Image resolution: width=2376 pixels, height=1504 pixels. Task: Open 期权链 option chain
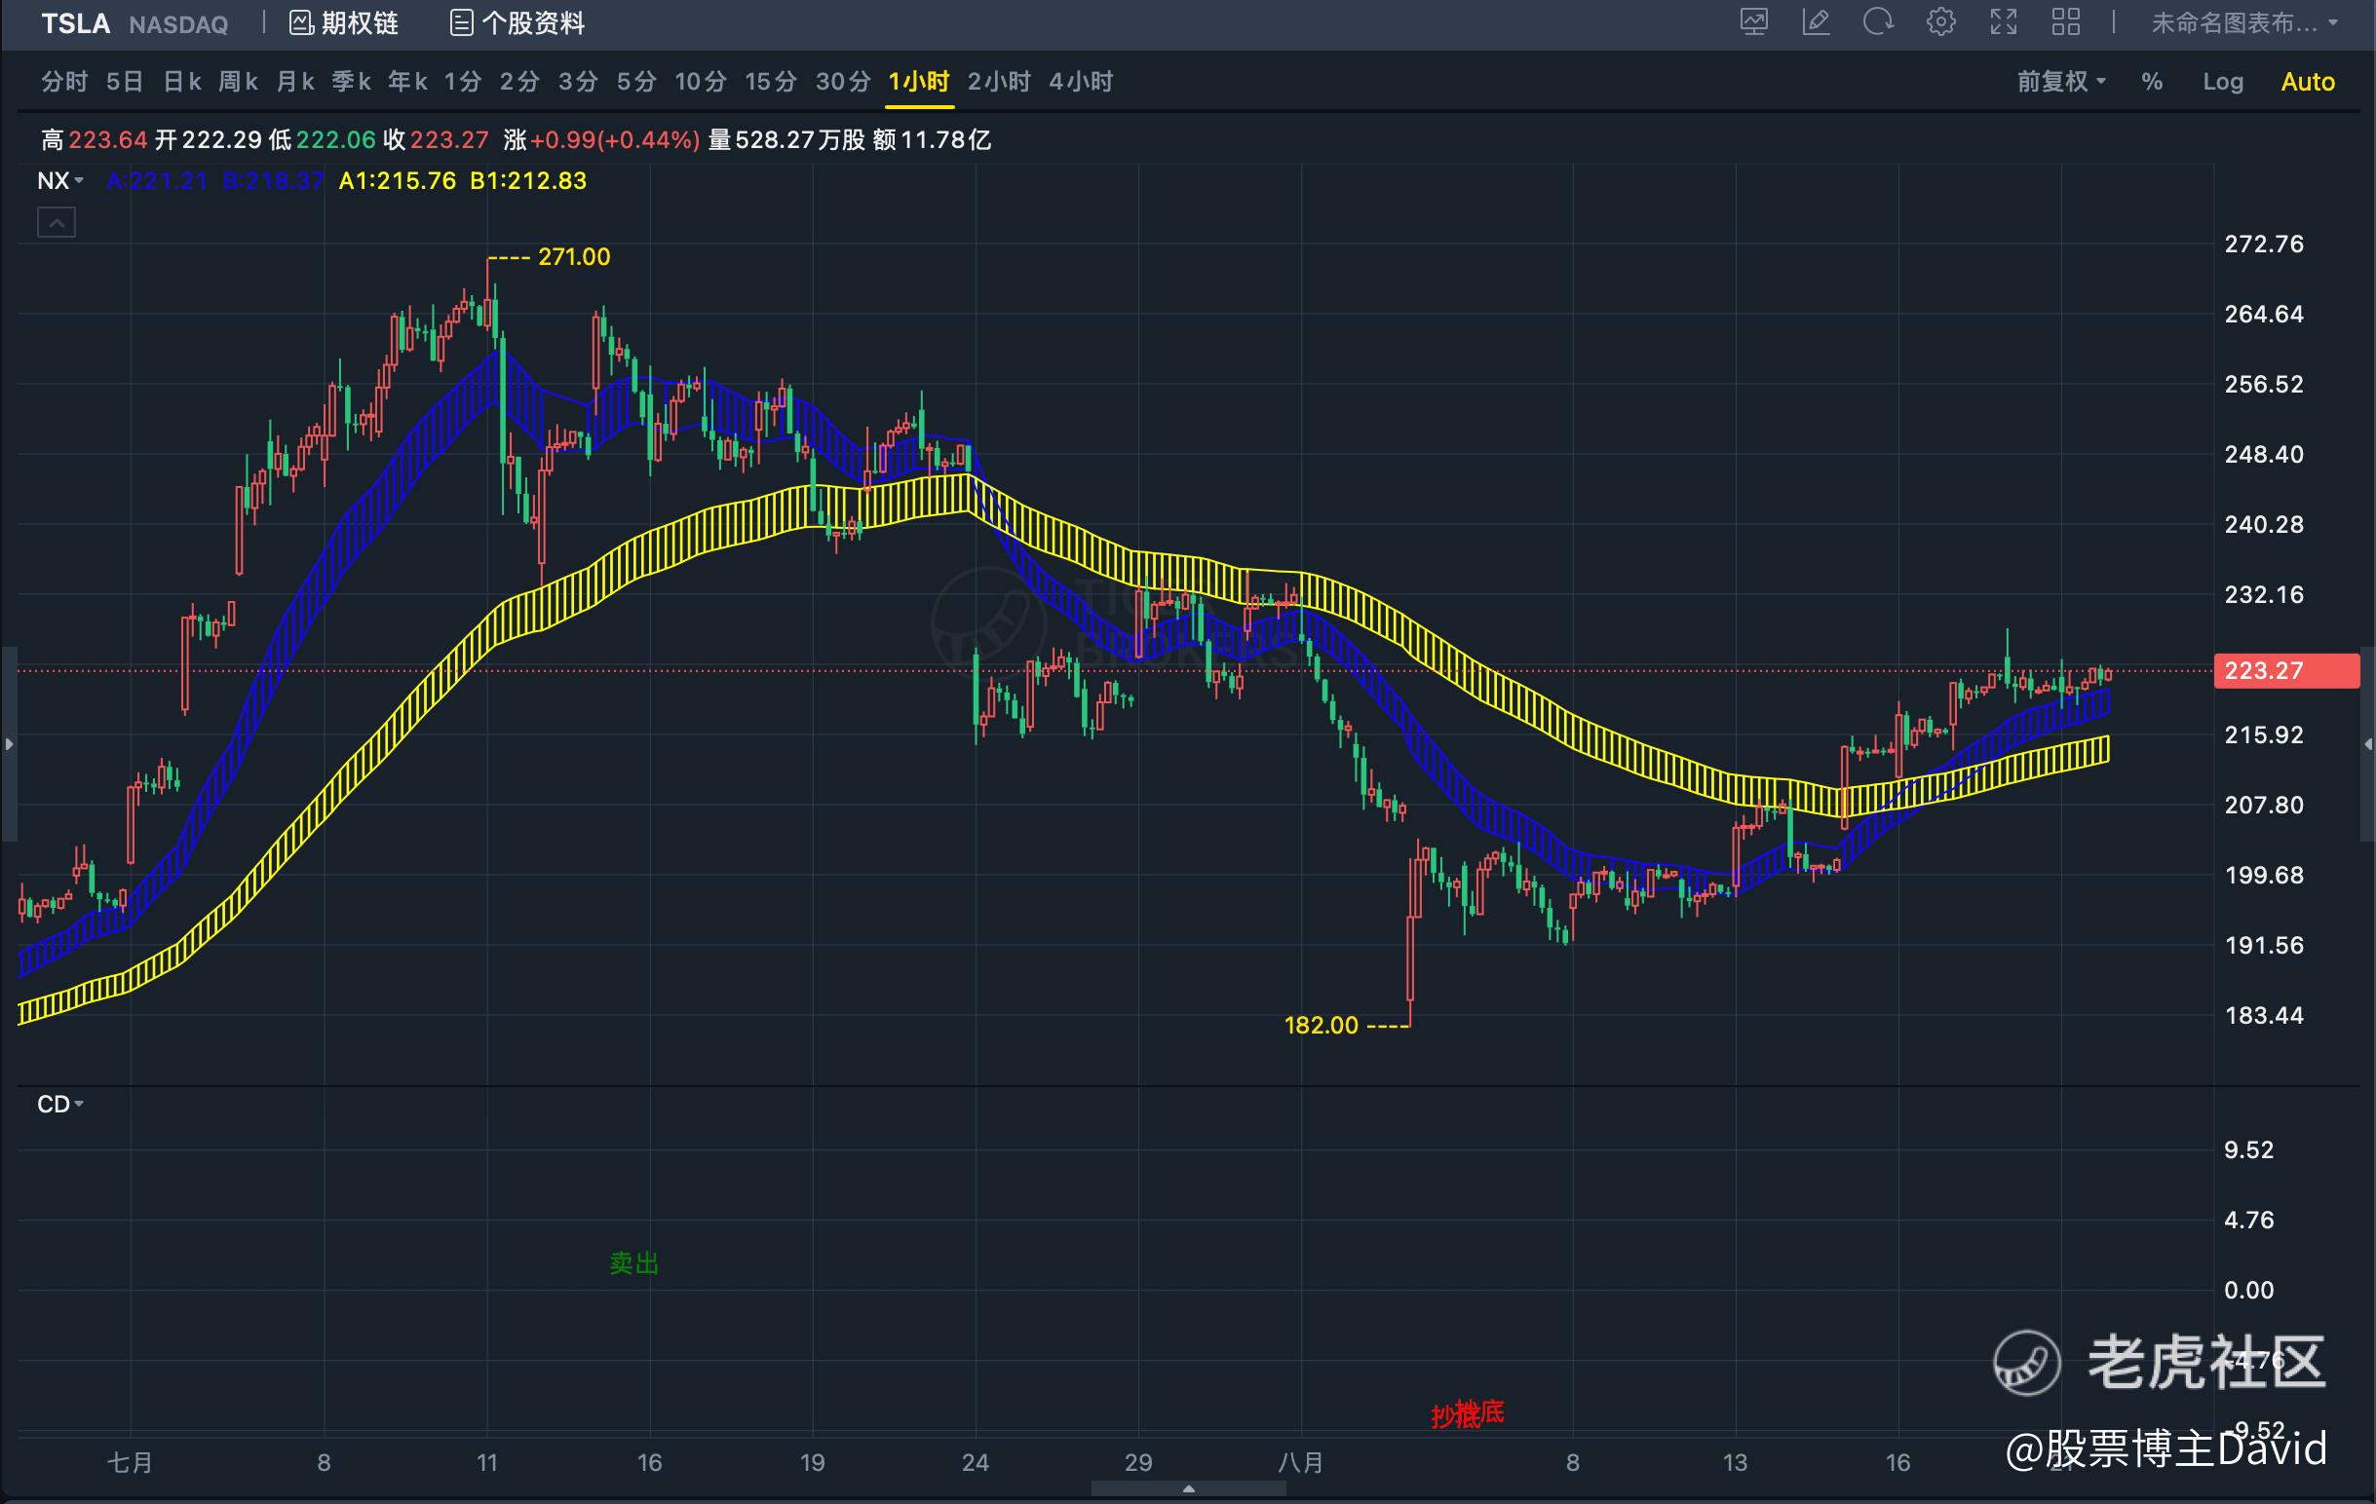point(343,22)
